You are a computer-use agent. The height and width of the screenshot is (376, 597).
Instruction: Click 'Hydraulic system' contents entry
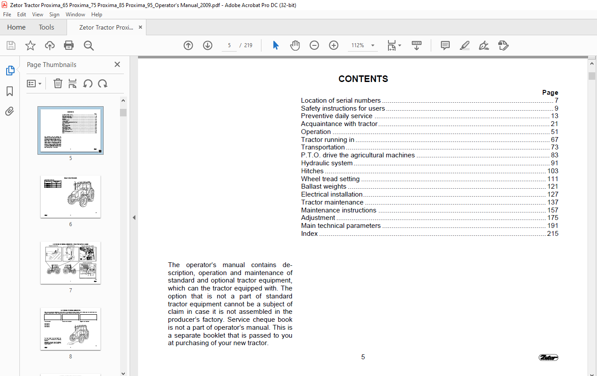pyautogui.click(x=327, y=163)
